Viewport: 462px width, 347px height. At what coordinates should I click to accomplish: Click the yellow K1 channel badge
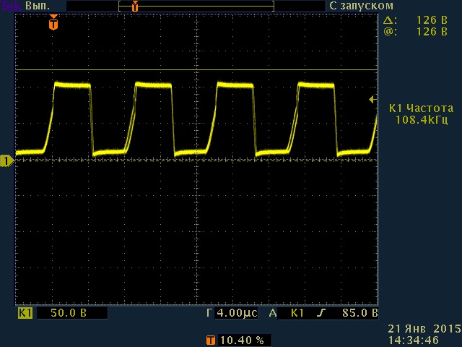25,313
